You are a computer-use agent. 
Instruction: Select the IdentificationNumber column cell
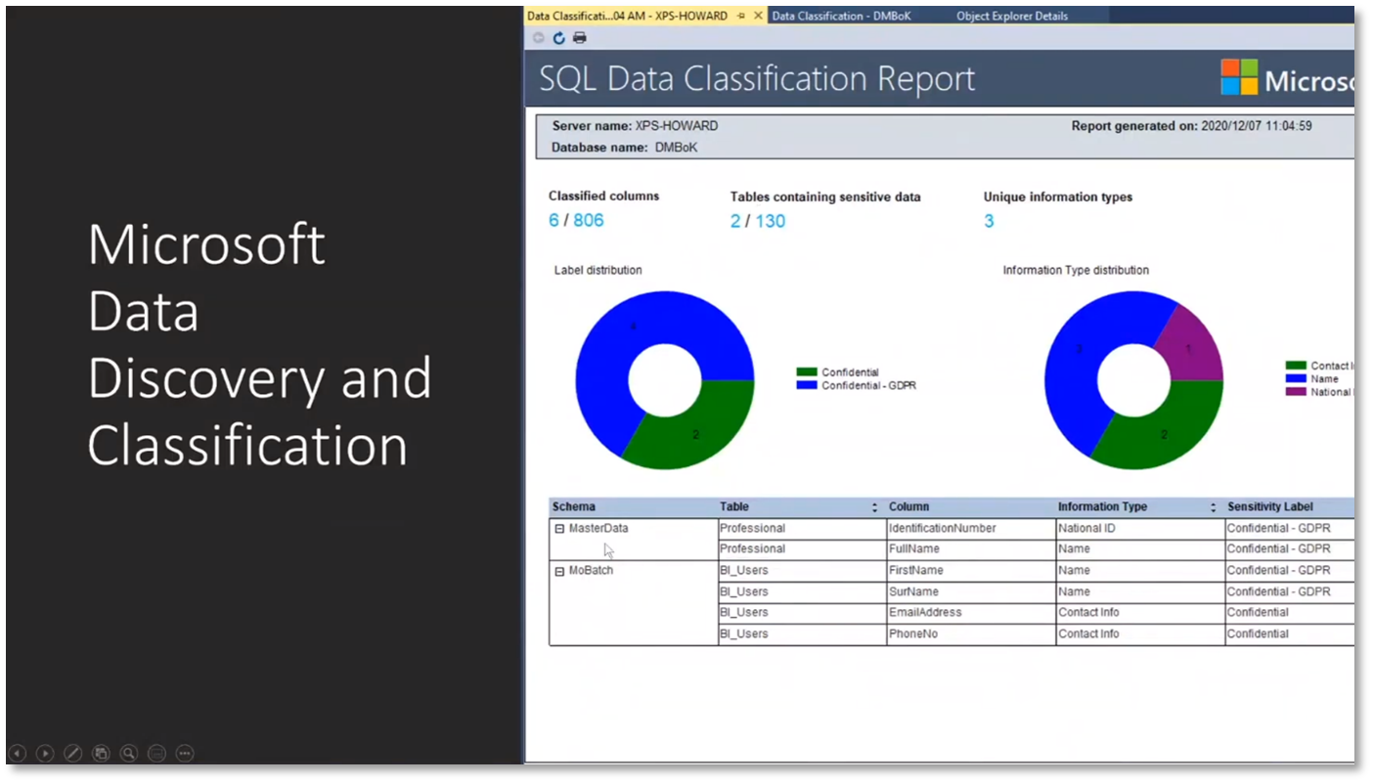coord(971,529)
